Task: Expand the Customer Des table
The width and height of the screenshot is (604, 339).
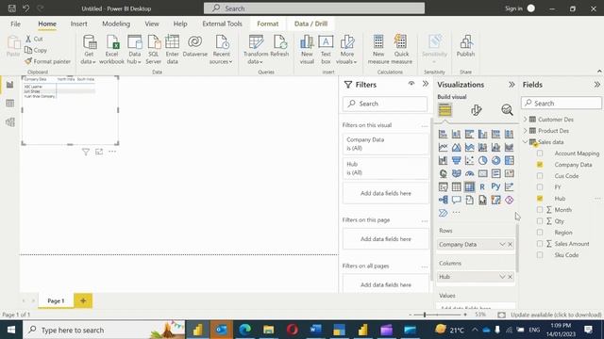Action: click(525, 120)
